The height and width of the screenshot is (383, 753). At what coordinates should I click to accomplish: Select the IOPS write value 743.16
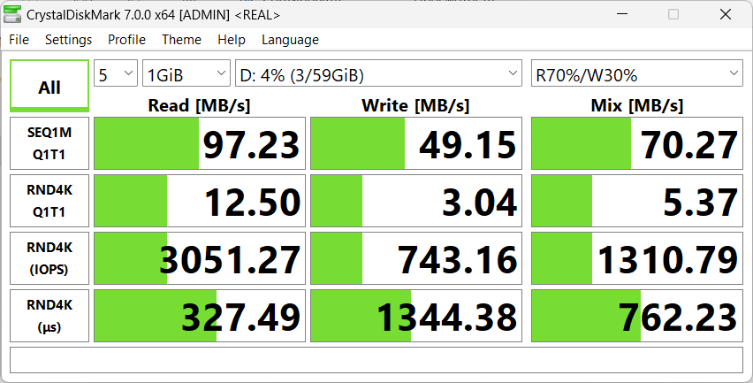pos(416,258)
